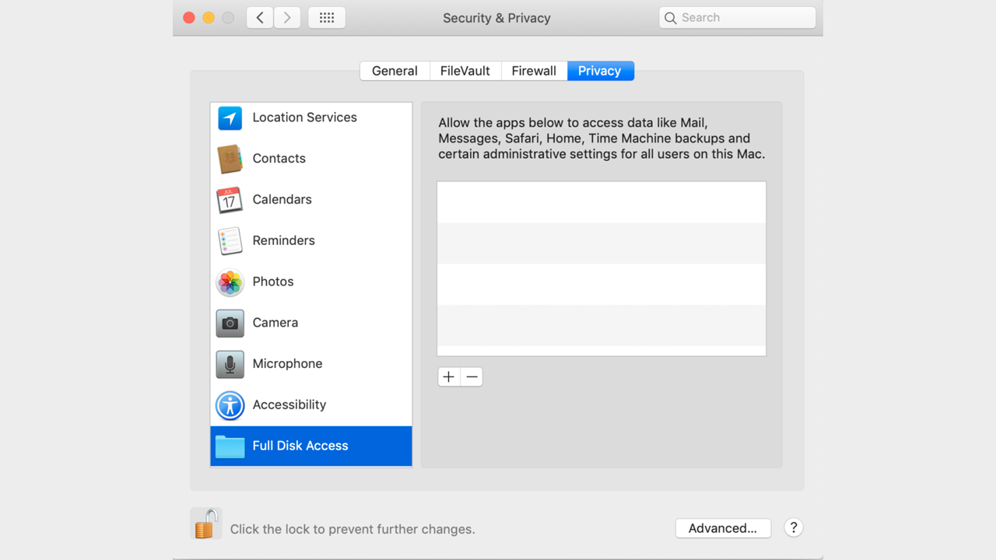Click the Contacts address book icon

(x=230, y=159)
